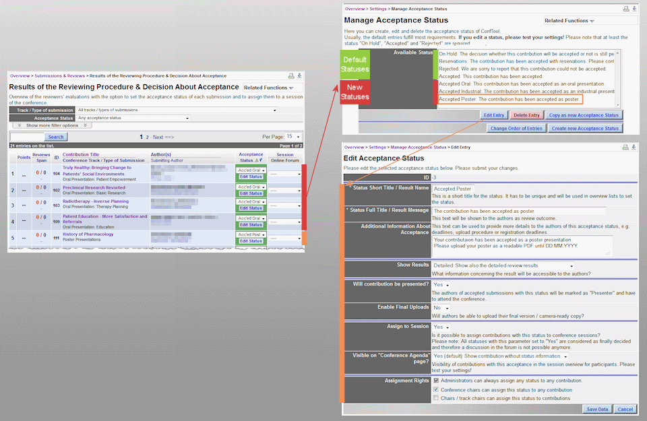Click the Save Data button
Screen dimensions: 647x421
597,409
